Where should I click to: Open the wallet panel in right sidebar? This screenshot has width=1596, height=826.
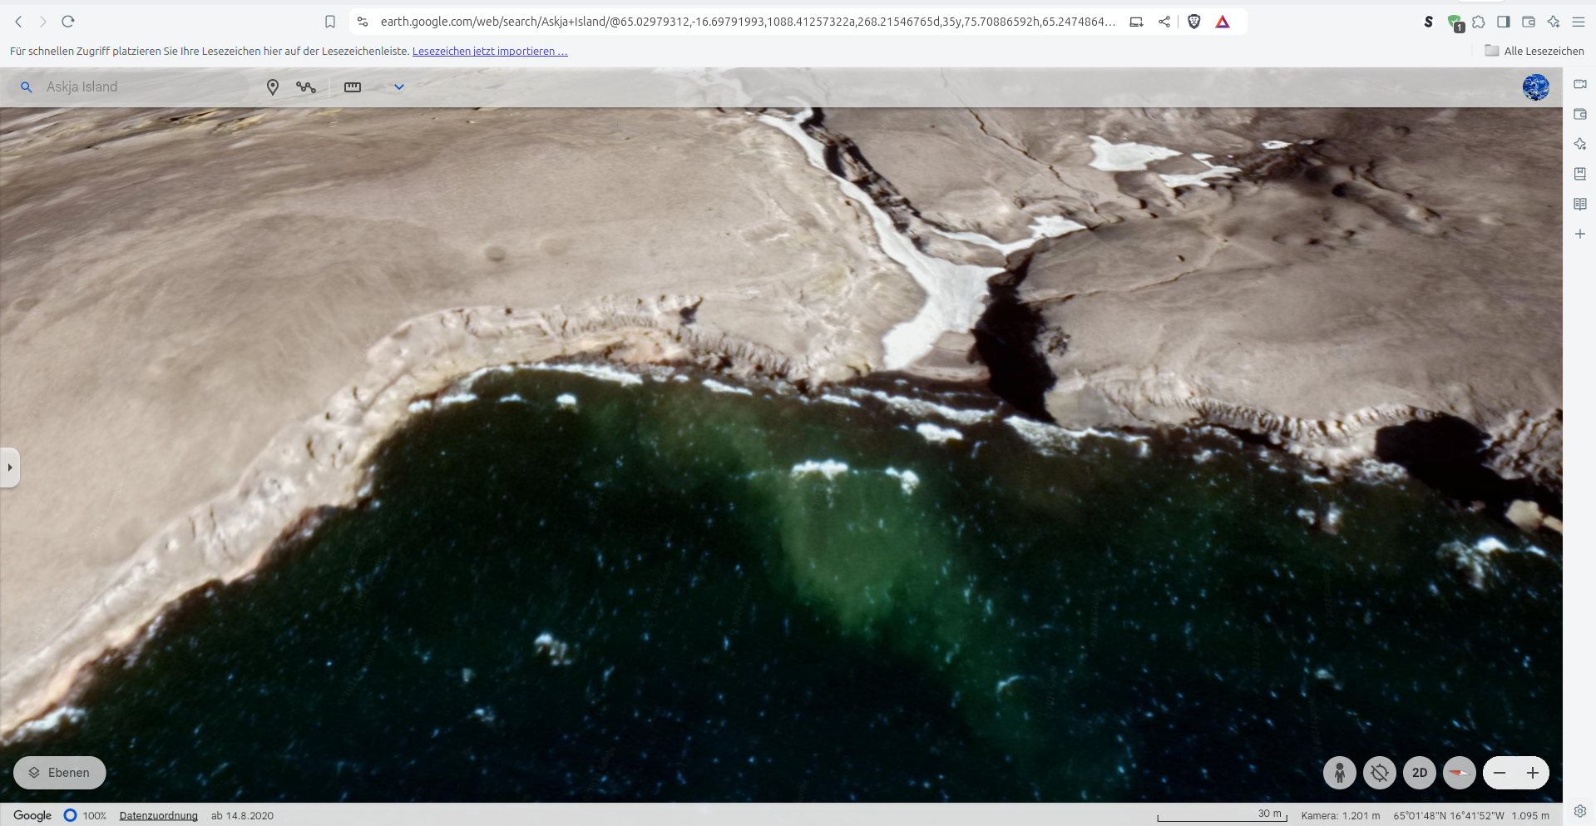(x=1580, y=114)
